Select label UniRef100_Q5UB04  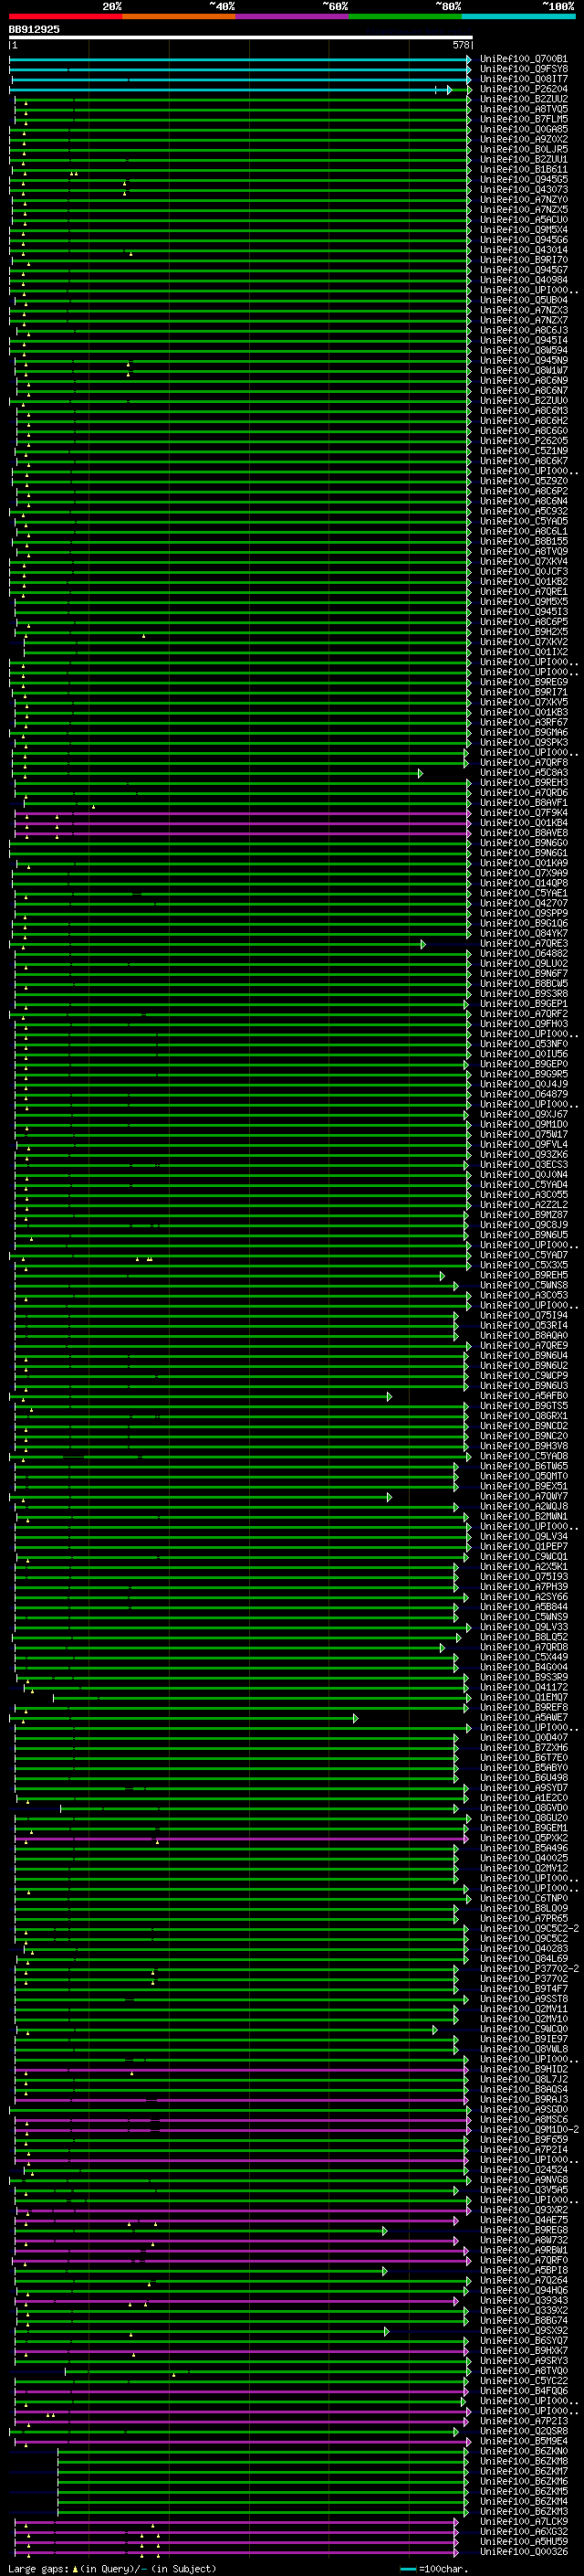(523, 300)
